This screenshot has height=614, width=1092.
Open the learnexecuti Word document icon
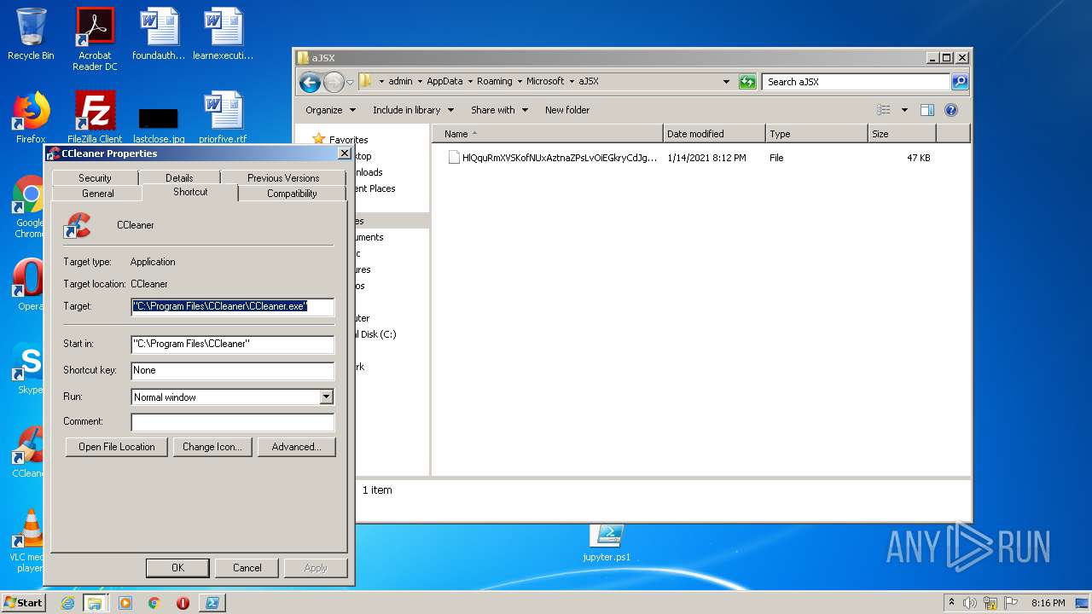(x=224, y=34)
